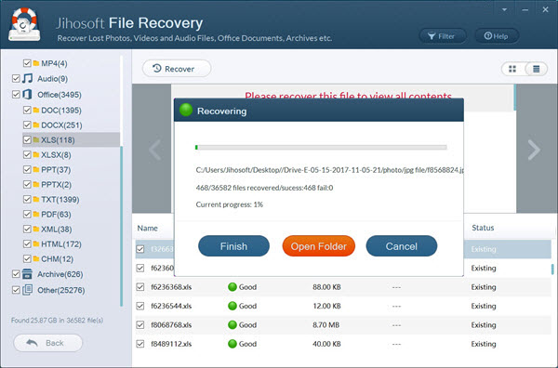Screen dimensions: 558x368
Task: Click Finish in the Recovering dialog
Action: [x=233, y=246]
